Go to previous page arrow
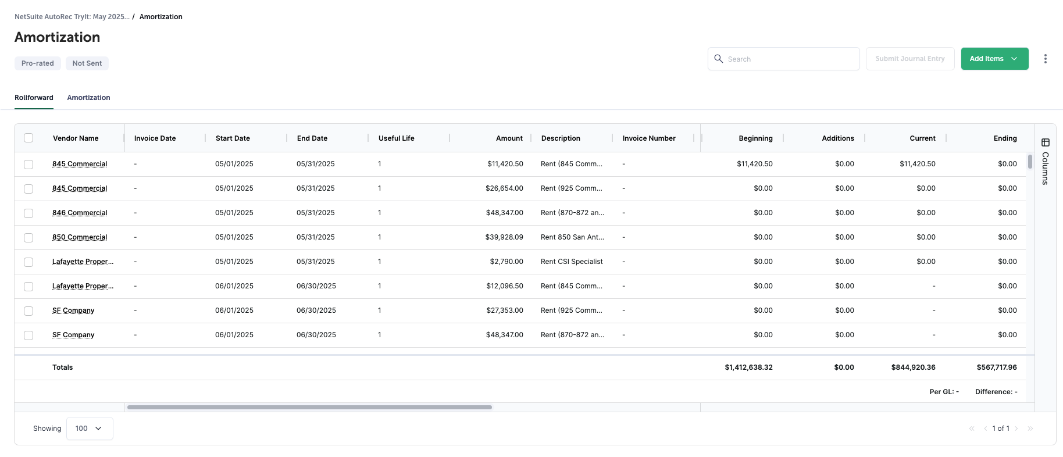 click(x=985, y=429)
